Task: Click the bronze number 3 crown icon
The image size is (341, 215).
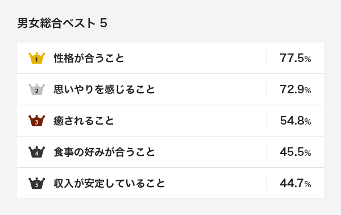Action: coord(37,121)
